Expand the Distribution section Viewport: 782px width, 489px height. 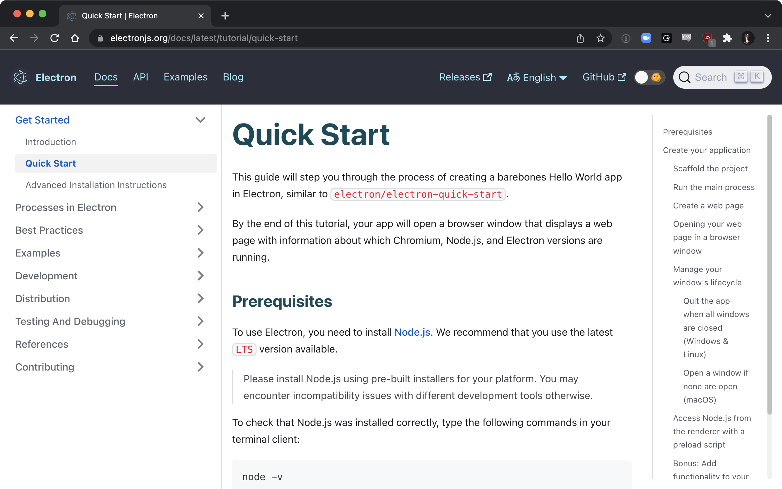[x=200, y=299]
